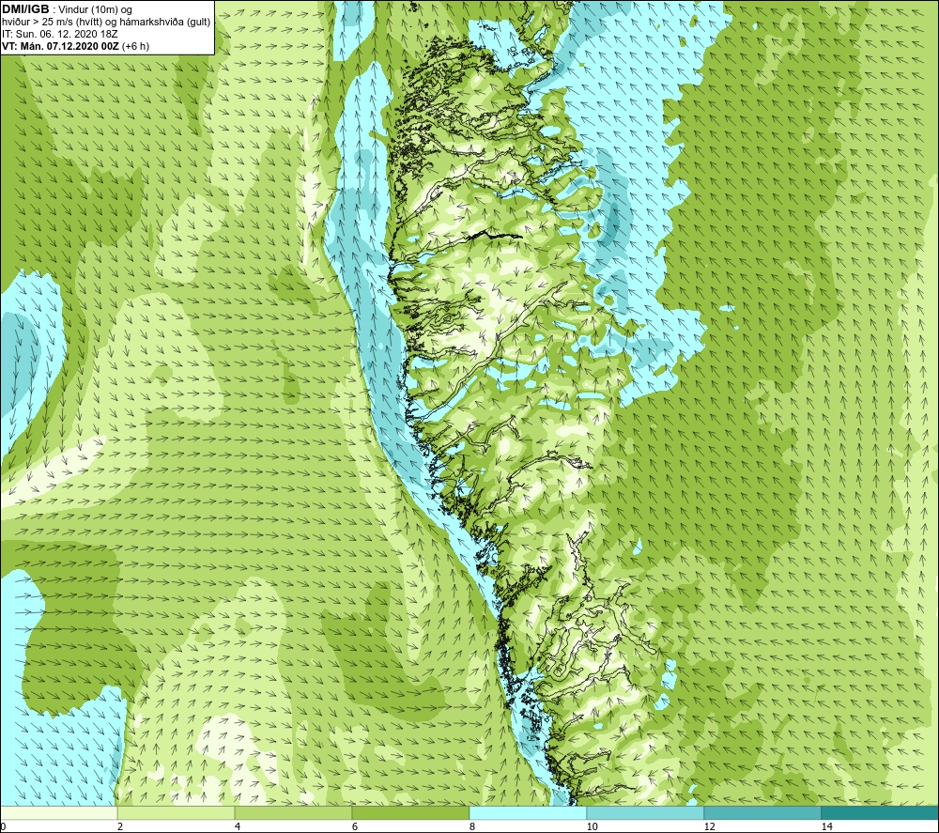939x833 pixels.
Task: Pick the 4–6 m/s green legend swatch
Action: pyautogui.click(x=293, y=813)
